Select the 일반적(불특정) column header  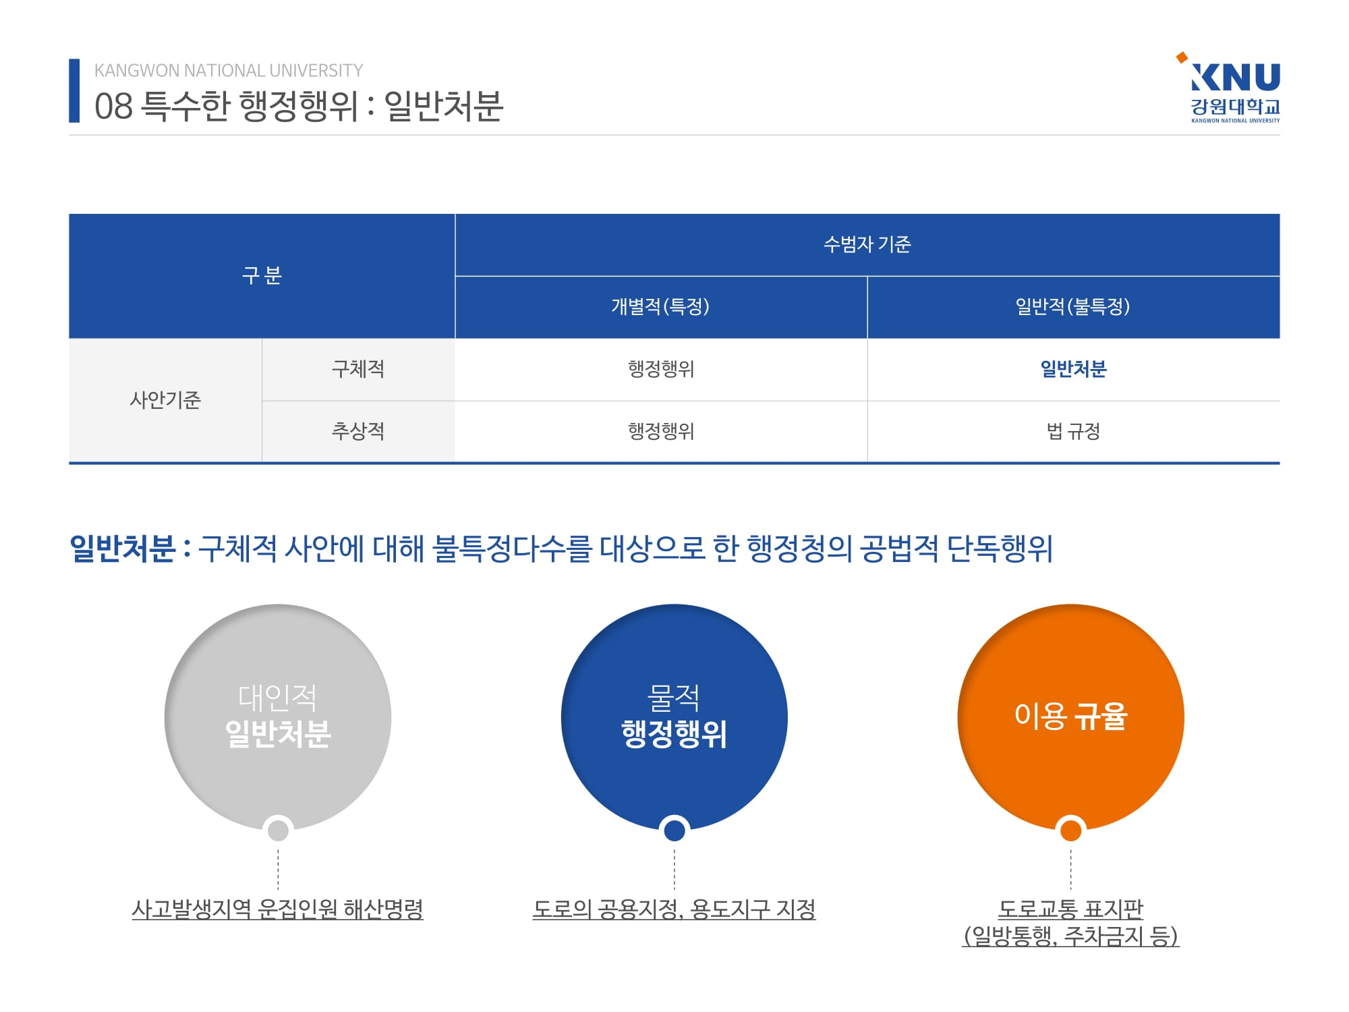tap(1072, 307)
